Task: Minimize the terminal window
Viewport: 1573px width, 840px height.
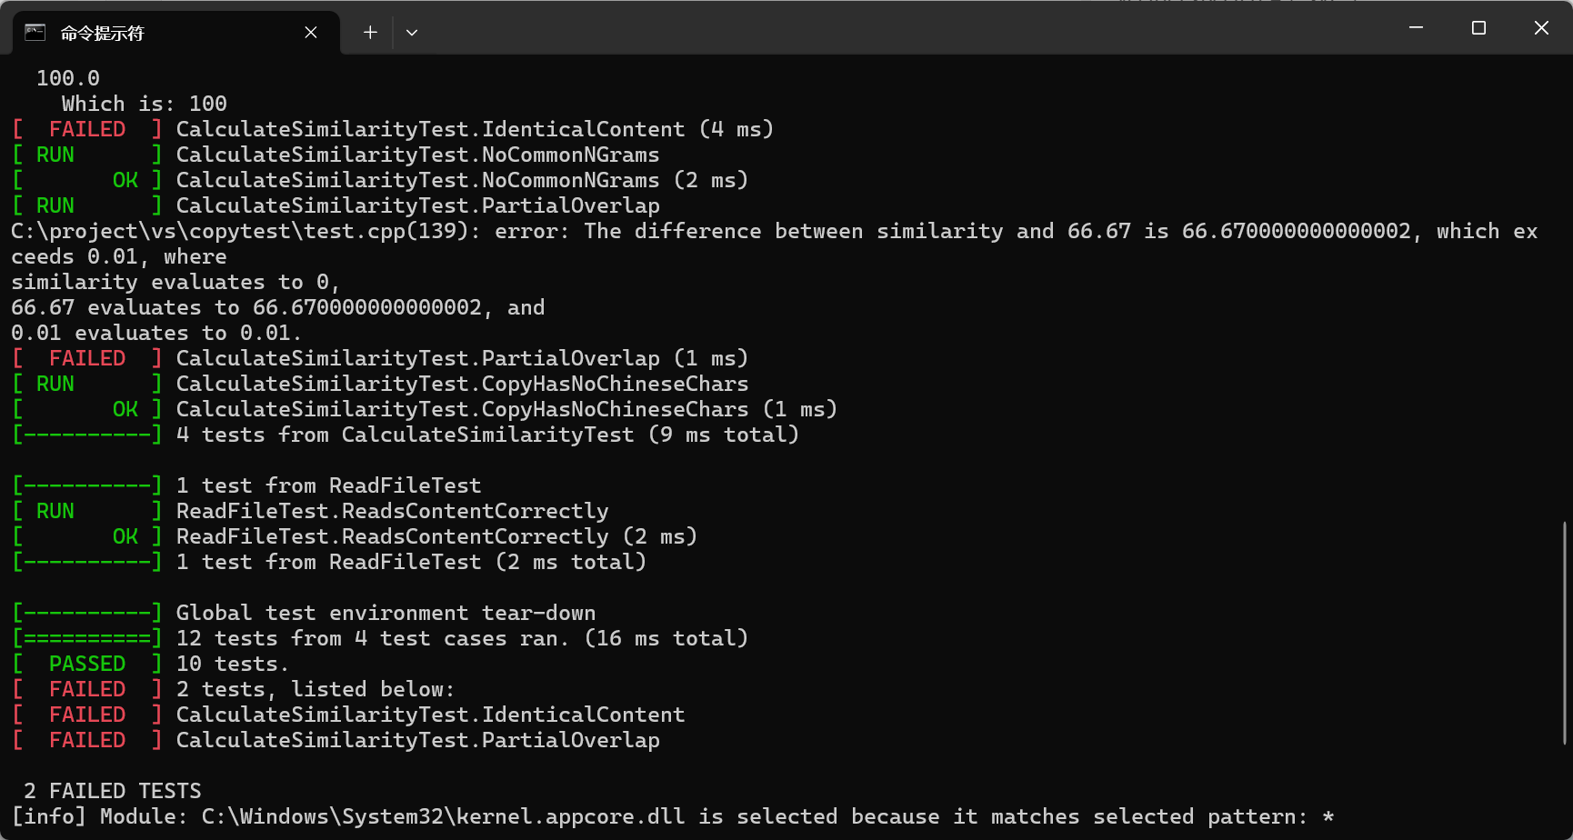Action: (1416, 28)
